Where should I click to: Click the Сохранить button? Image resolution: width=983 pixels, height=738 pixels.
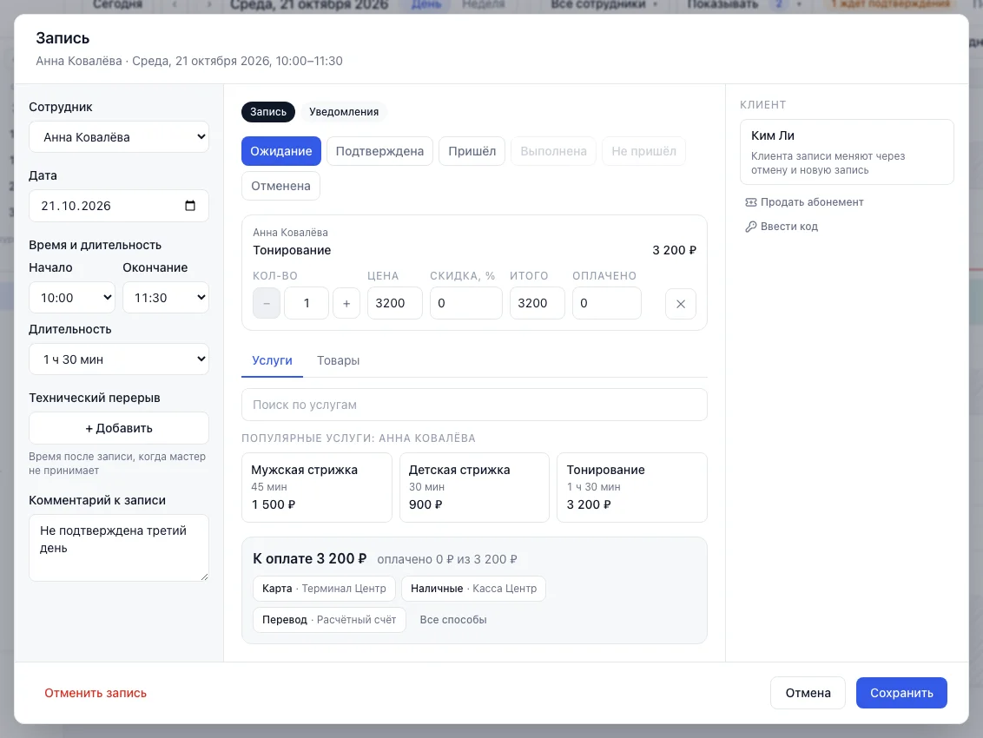click(x=901, y=693)
